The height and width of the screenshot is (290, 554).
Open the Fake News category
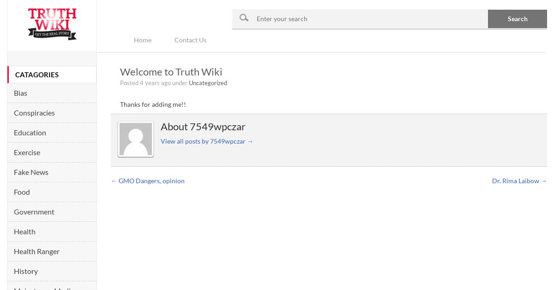pos(52,172)
